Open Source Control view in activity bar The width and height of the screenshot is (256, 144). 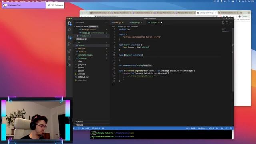[x=69, y=37]
